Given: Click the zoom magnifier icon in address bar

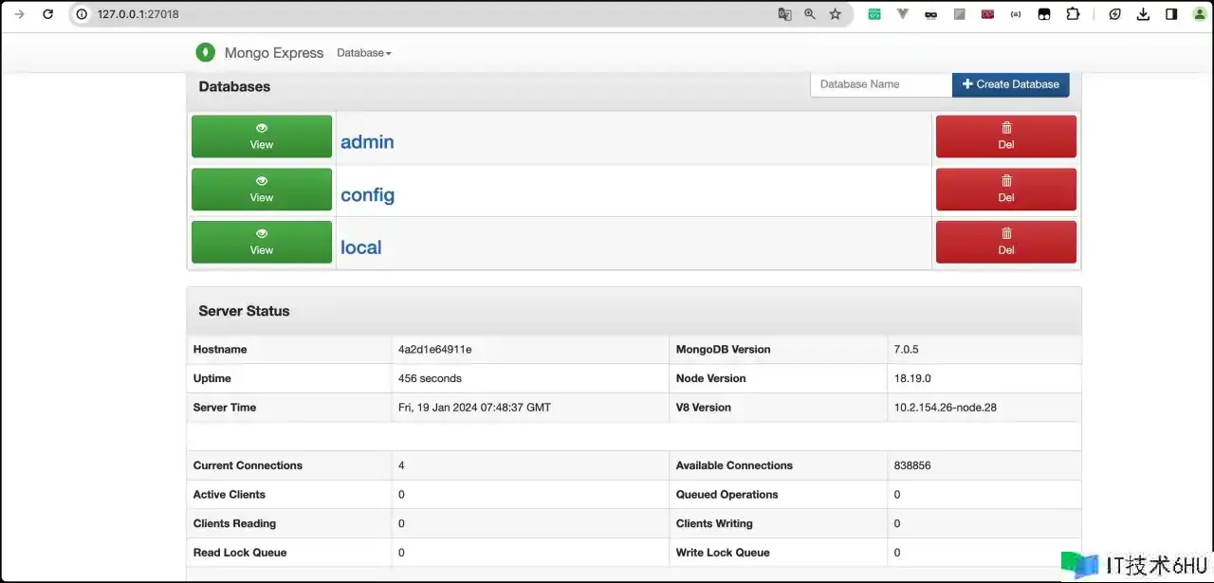Looking at the screenshot, I should [x=810, y=14].
